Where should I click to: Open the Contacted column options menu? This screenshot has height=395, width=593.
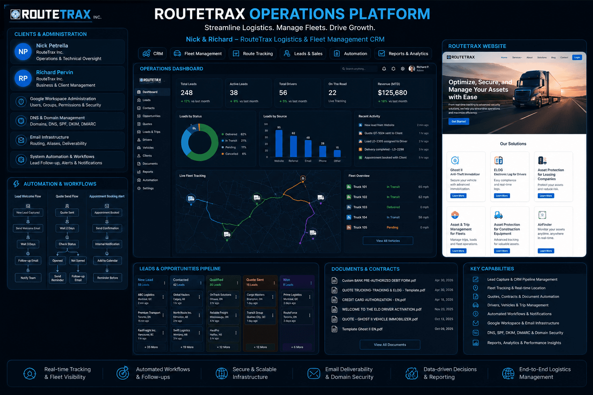tap(201, 283)
